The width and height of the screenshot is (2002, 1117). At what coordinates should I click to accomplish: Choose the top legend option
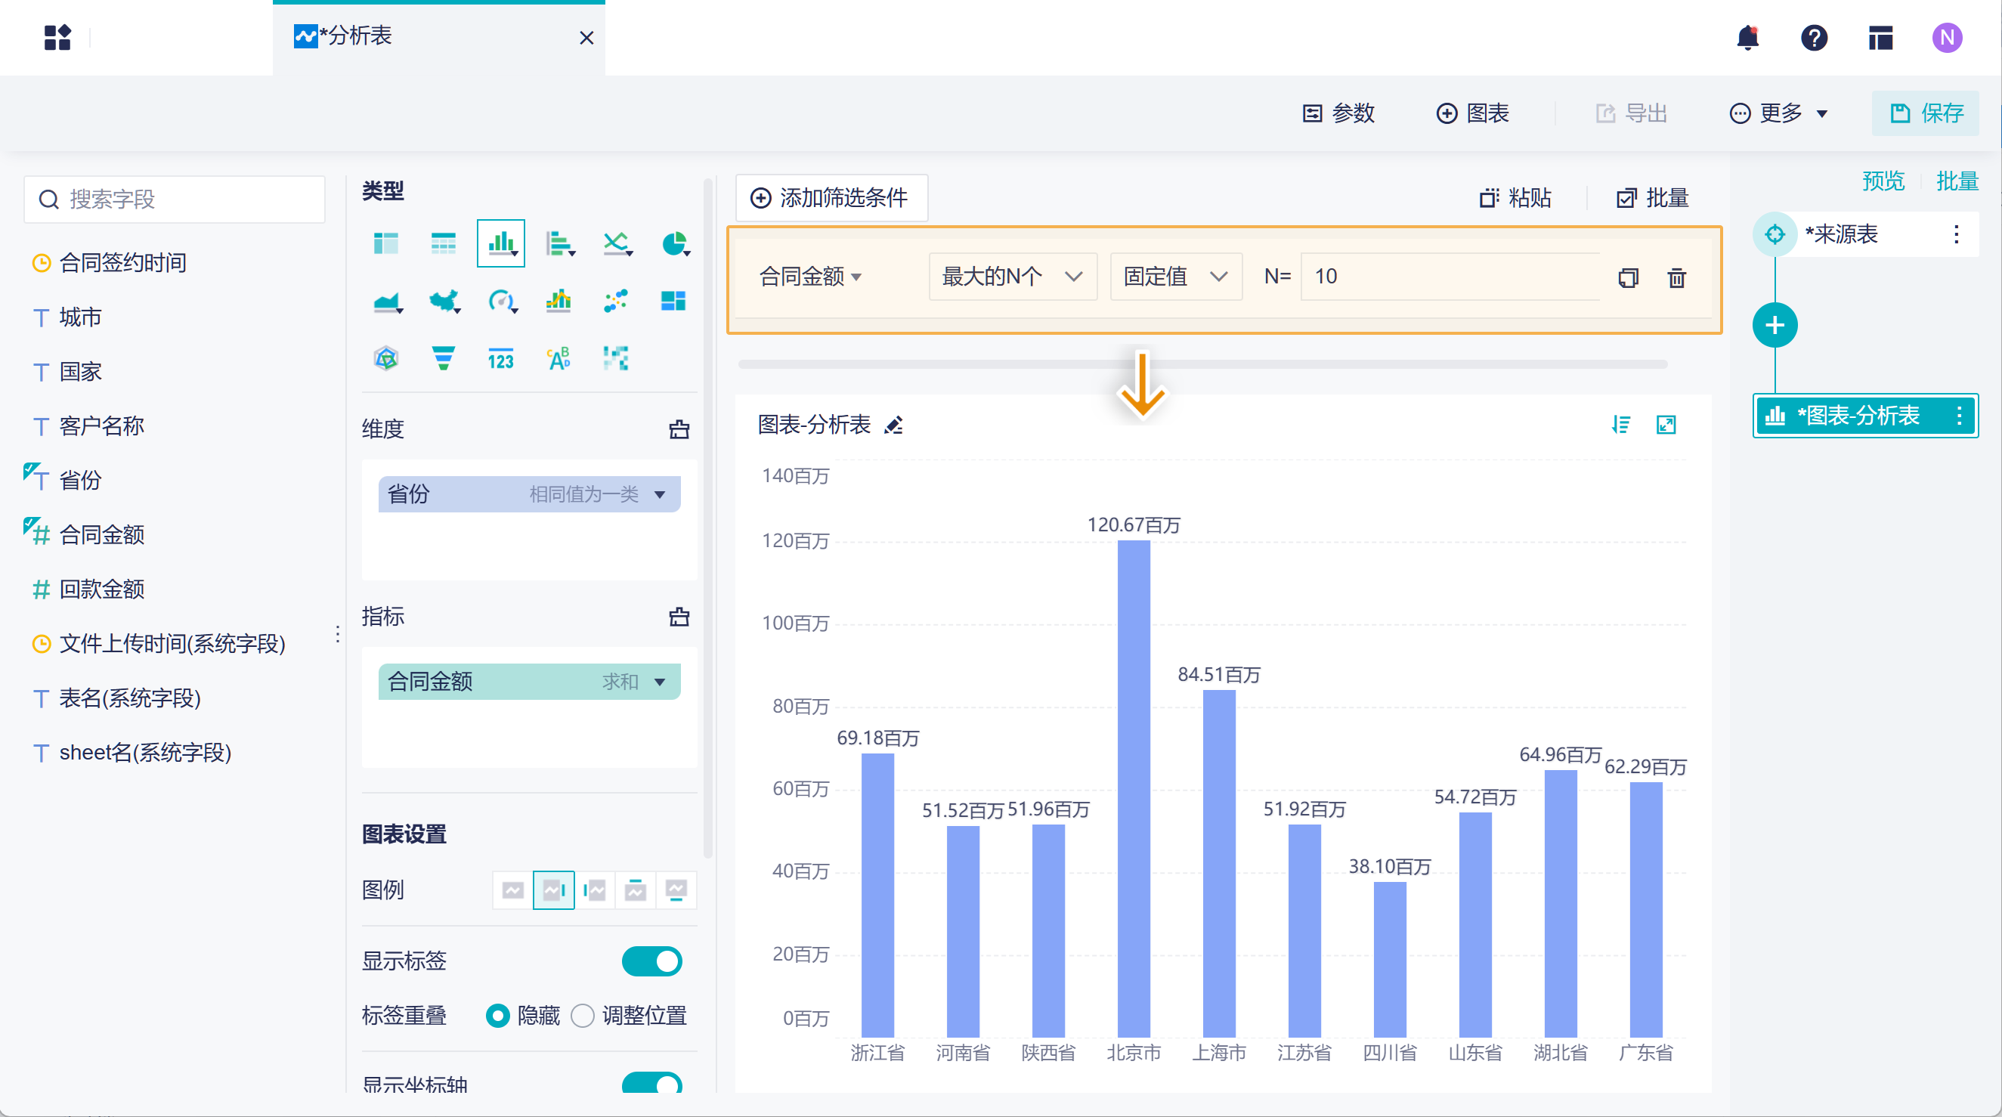point(635,891)
